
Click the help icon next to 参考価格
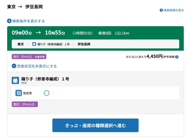coord(177,57)
